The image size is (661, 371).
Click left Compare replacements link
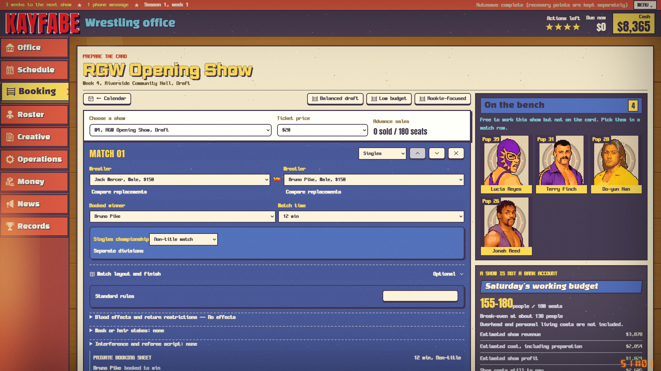[x=119, y=192]
